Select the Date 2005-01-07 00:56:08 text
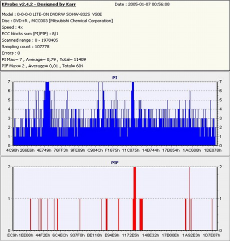The width and height of the screenshot is (230, 241). coord(142,4)
